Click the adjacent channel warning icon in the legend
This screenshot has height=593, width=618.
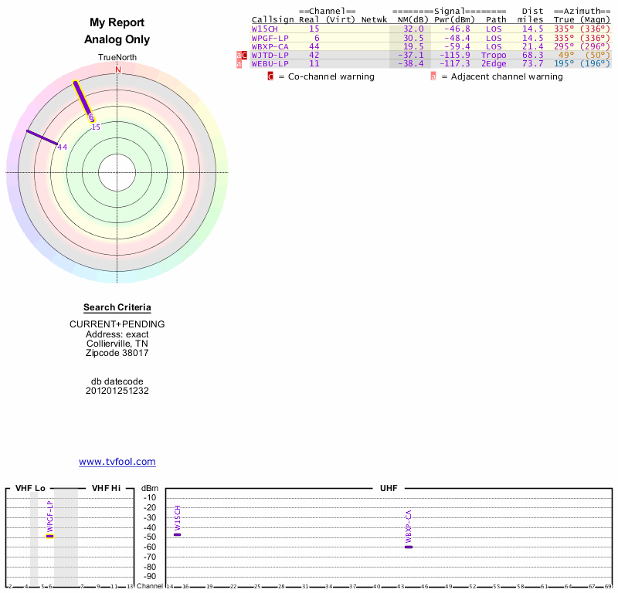(x=433, y=76)
